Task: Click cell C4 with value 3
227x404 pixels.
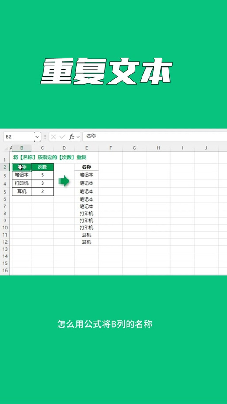Action: (42, 183)
